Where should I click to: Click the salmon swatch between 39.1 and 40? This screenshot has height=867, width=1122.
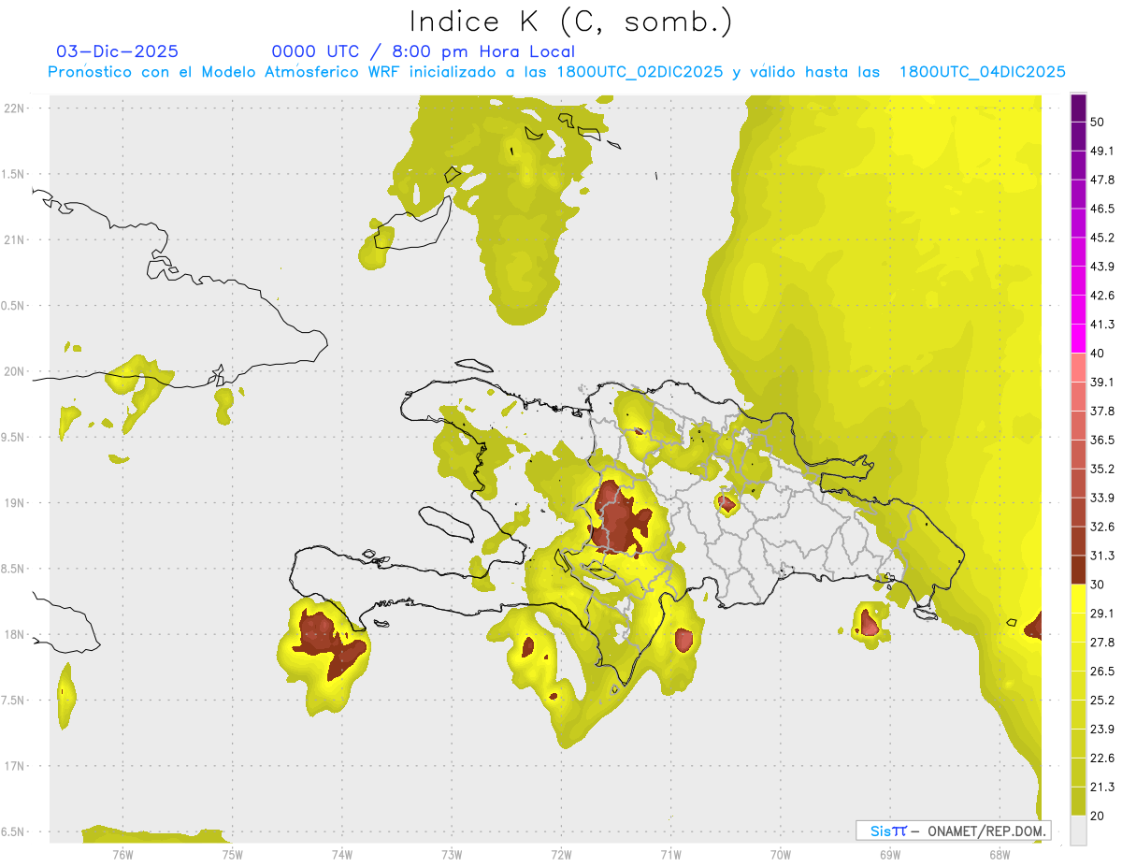(1078, 368)
